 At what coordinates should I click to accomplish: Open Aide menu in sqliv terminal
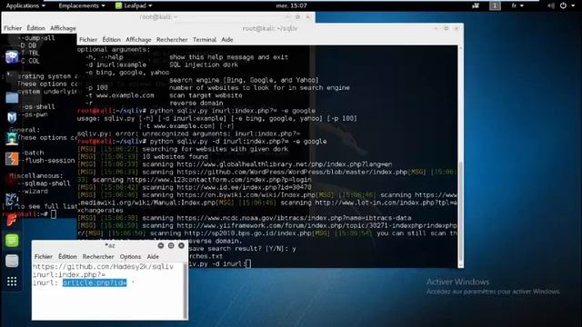click(x=227, y=40)
